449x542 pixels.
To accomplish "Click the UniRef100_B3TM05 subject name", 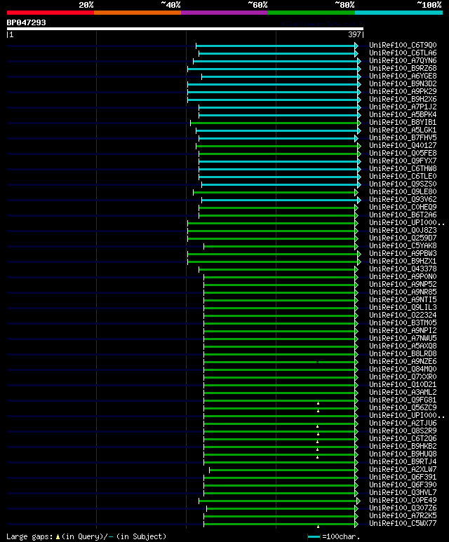I will (403, 323).
